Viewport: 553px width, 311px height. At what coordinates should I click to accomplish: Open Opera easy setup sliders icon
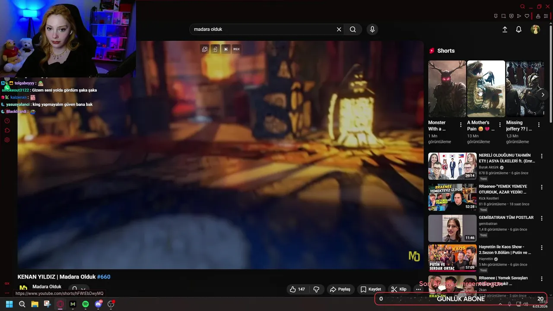pyautogui.click(x=546, y=16)
